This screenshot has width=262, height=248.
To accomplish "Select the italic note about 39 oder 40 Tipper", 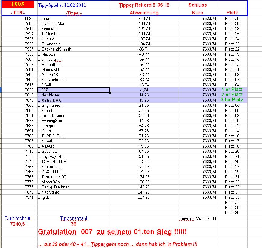I will point(118,244).
